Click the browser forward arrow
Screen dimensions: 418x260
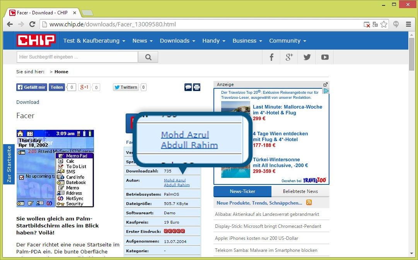pos(21,24)
